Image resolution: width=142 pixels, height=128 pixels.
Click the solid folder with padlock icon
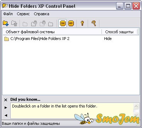click(34, 23)
